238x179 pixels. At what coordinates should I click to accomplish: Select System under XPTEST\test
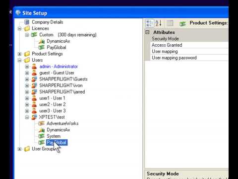coord(54,136)
